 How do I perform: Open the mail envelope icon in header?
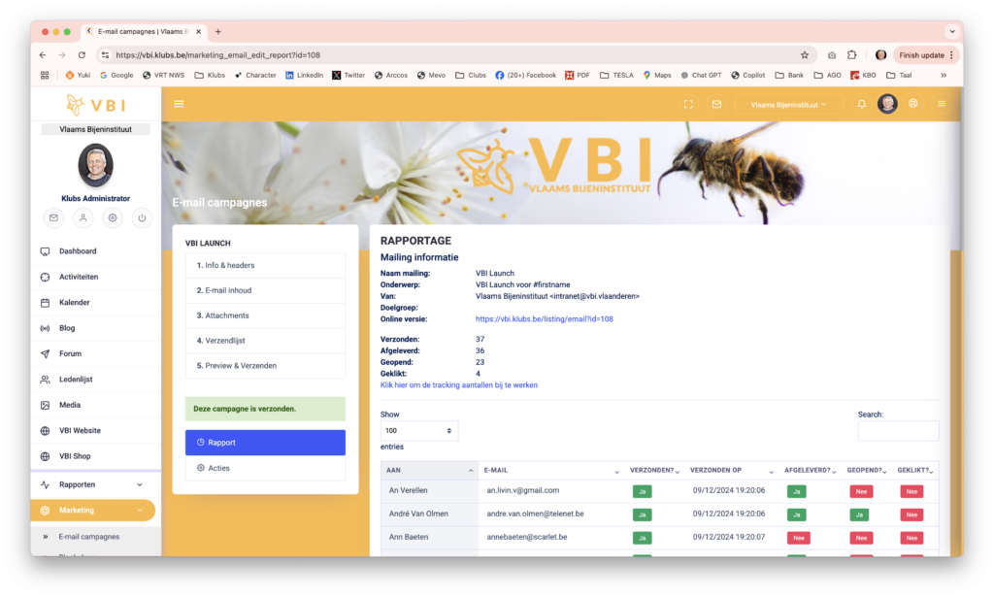pos(716,104)
